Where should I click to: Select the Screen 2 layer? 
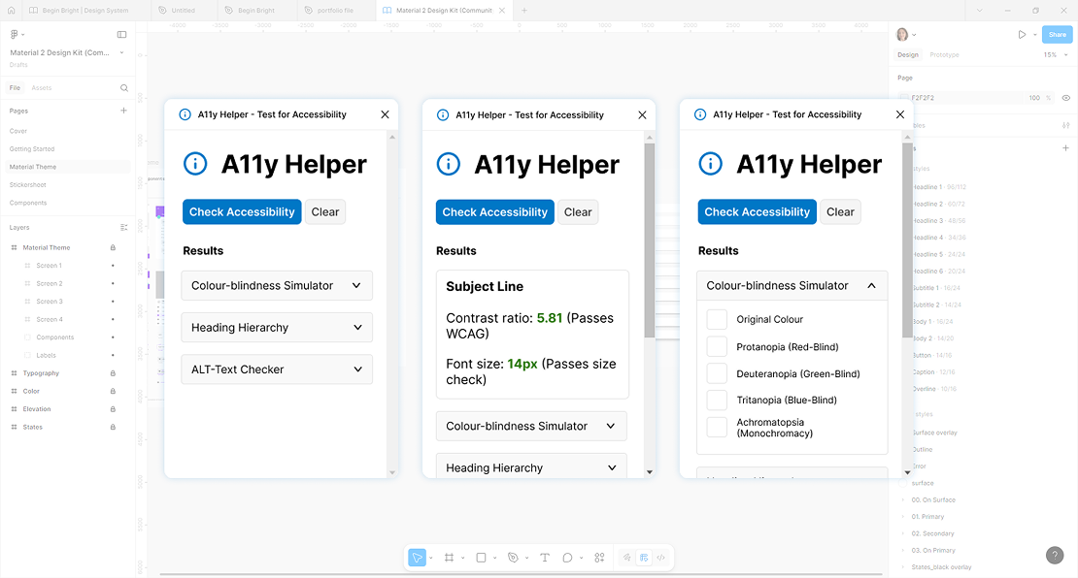tap(50, 283)
